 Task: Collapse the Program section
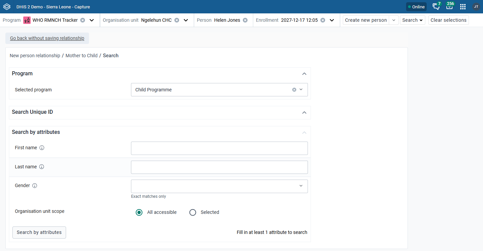[304, 74]
